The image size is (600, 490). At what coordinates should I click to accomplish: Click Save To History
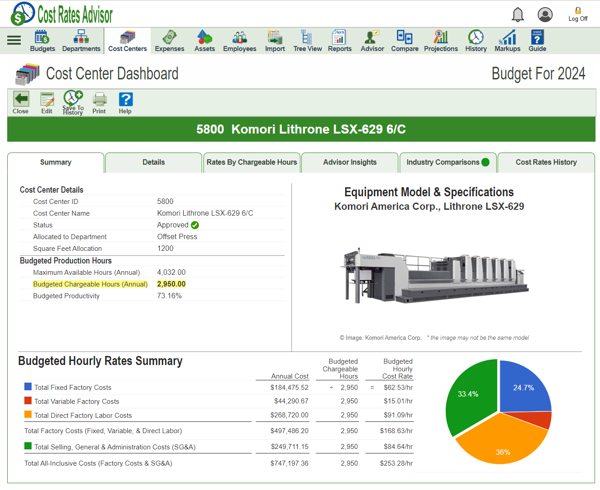point(73,103)
